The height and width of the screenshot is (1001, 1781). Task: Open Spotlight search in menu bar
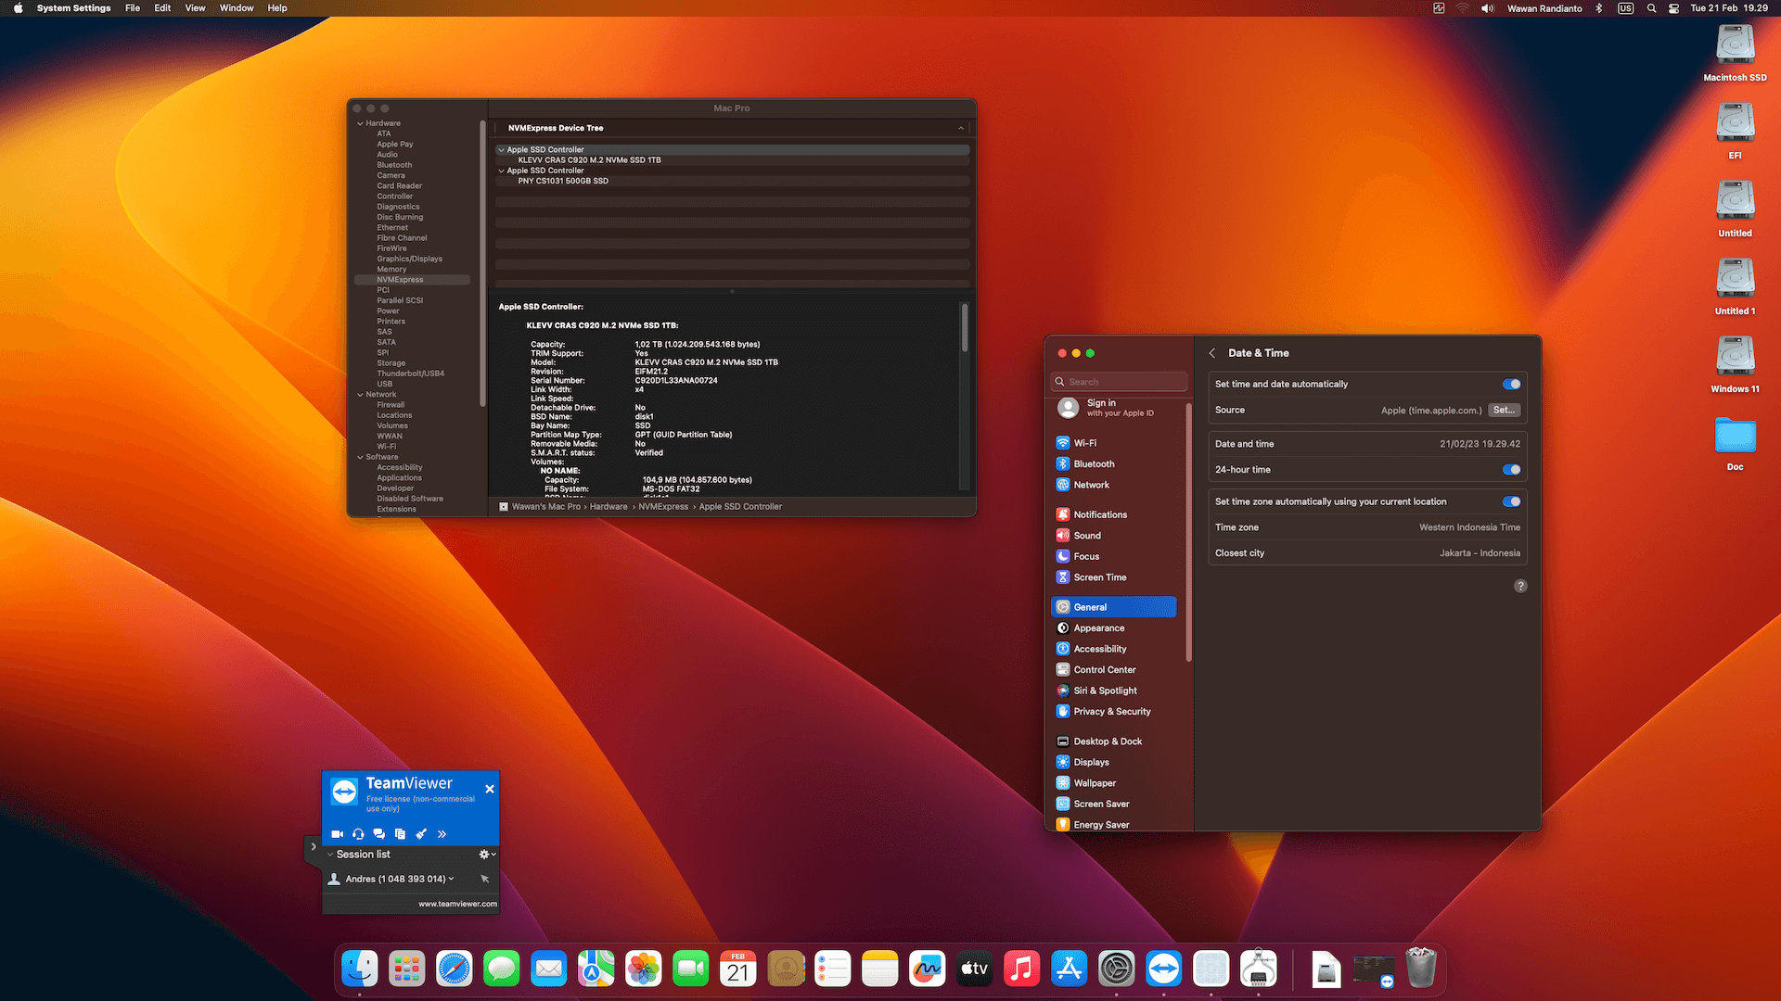tap(1651, 8)
